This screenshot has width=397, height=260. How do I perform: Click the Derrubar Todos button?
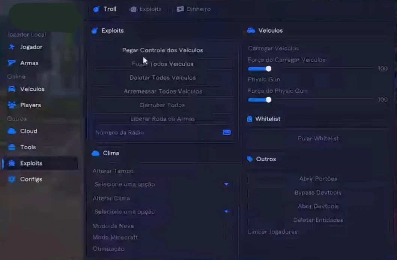point(162,105)
